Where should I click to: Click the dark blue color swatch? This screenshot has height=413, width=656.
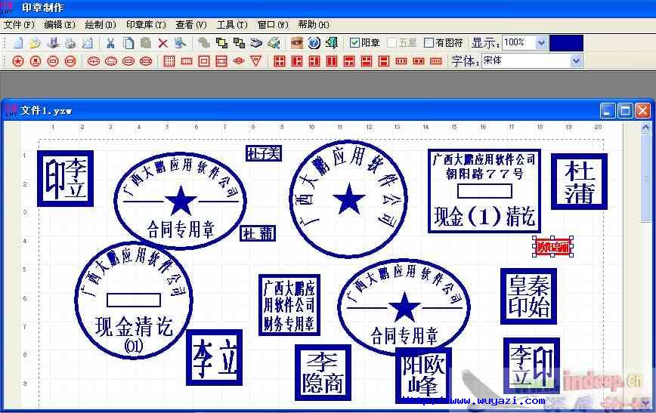tap(566, 43)
